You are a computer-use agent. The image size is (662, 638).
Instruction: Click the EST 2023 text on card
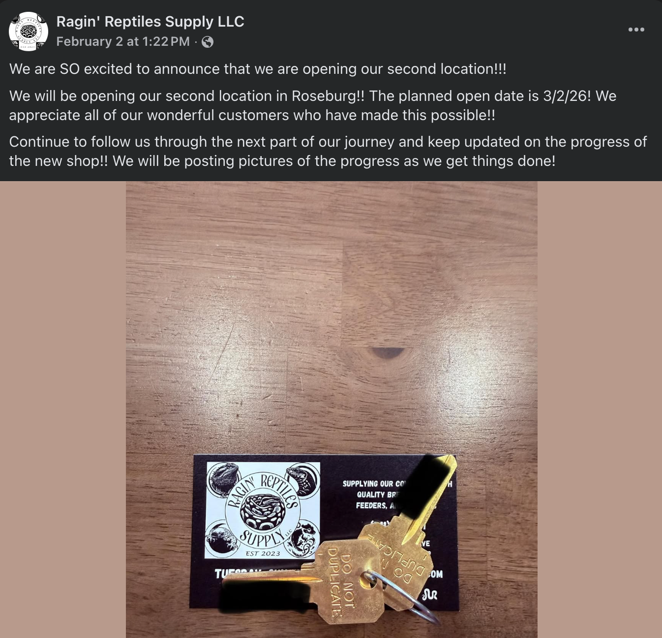[x=263, y=553]
